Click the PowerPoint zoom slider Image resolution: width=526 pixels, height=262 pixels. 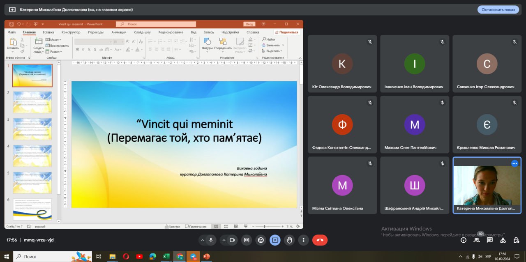pos(264,226)
